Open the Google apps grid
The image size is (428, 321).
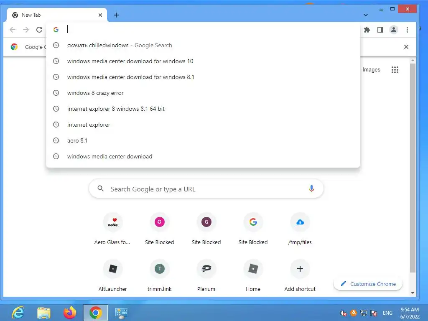[x=395, y=70]
